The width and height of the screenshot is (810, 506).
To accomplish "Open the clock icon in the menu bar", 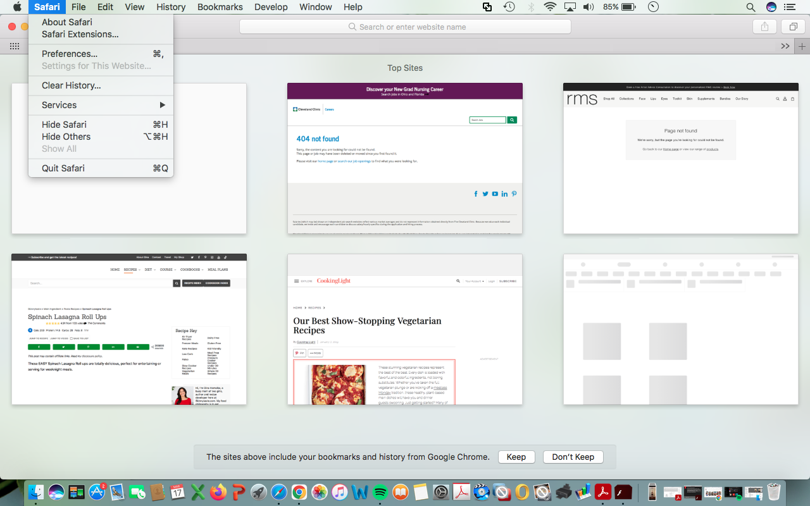I will tap(654, 7).
